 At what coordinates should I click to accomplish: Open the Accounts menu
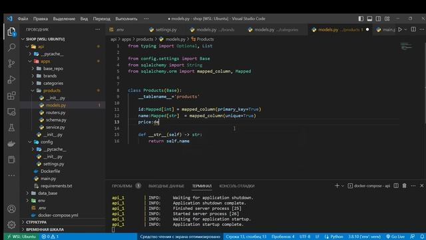click(11, 209)
